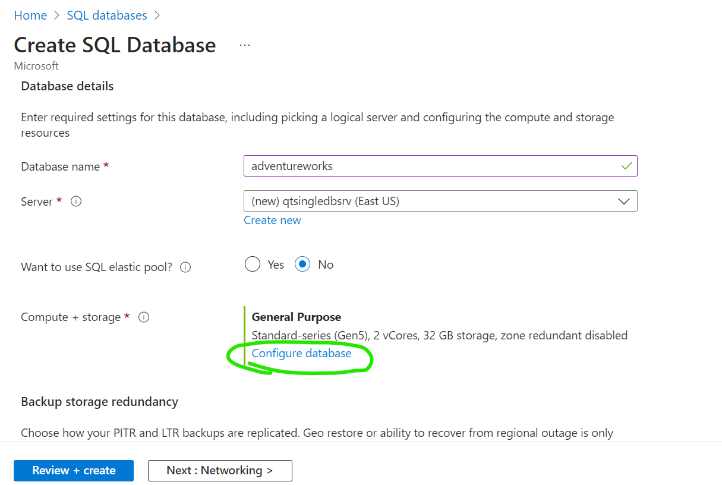Go to SQL databases breadcrumb
The width and height of the screenshot is (722, 485).
point(107,15)
